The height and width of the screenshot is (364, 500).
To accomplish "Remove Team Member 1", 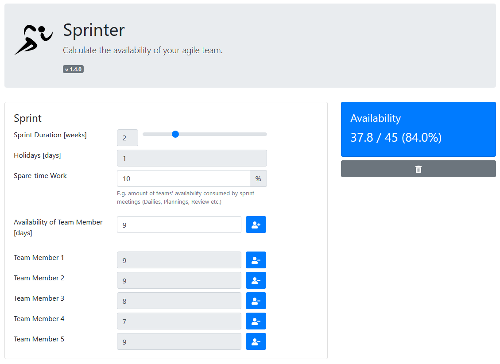I will [256, 260].
